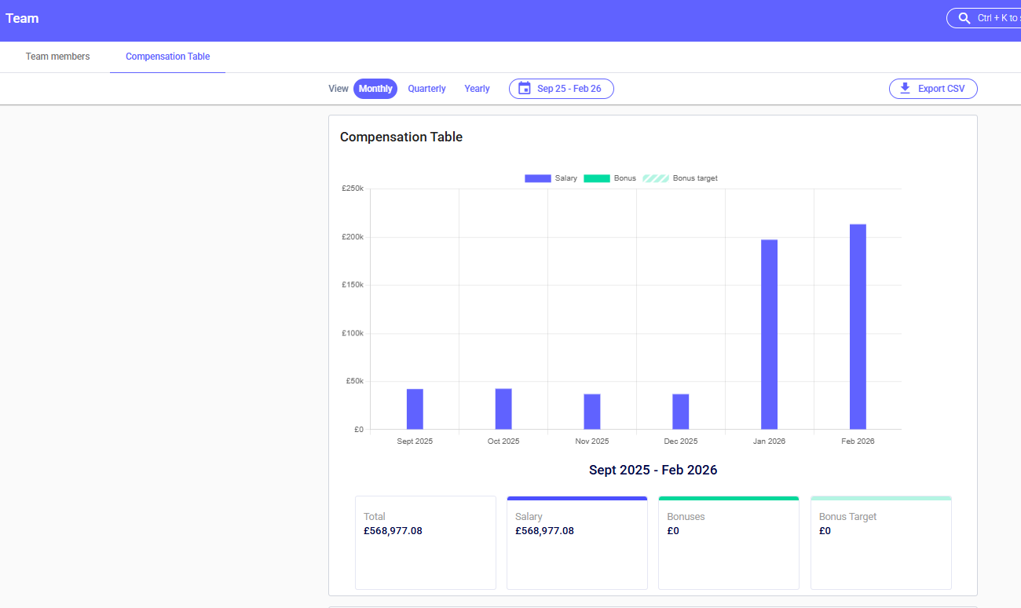Image resolution: width=1021 pixels, height=608 pixels.
Task: Select the Monthly view option
Action: (x=375, y=89)
